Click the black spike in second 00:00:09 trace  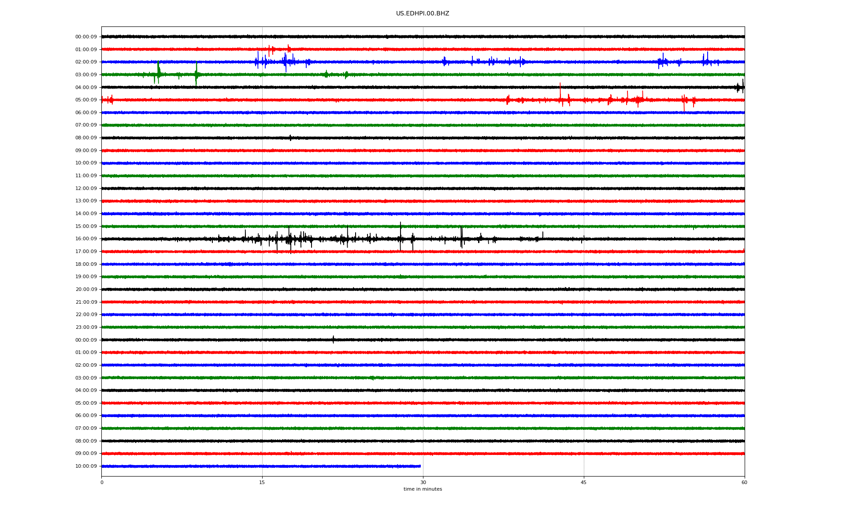click(x=333, y=339)
